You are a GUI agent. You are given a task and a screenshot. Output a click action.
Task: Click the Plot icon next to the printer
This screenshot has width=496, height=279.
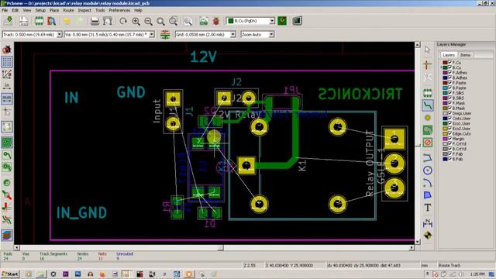pyautogui.click(x=108, y=21)
